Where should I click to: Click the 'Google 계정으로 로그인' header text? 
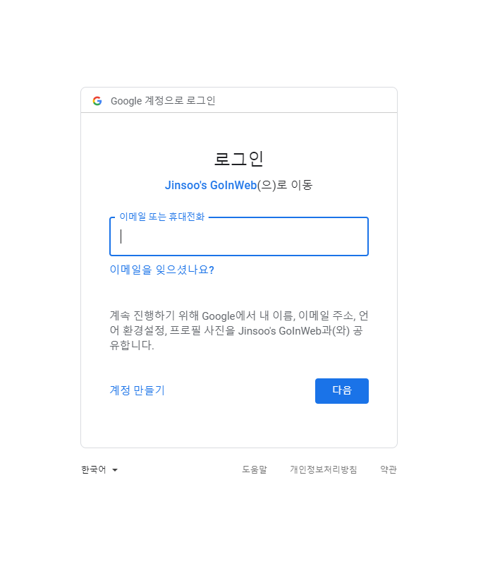coord(163,101)
